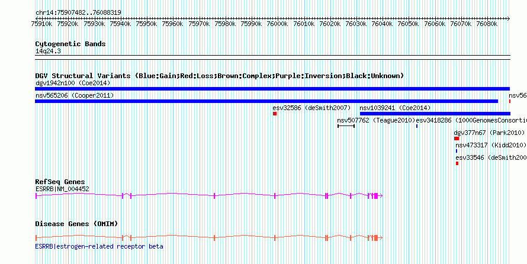Click the 76000k position on the ruler
The height and width of the screenshot is (264, 527).
pyautogui.click(x=277, y=24)
